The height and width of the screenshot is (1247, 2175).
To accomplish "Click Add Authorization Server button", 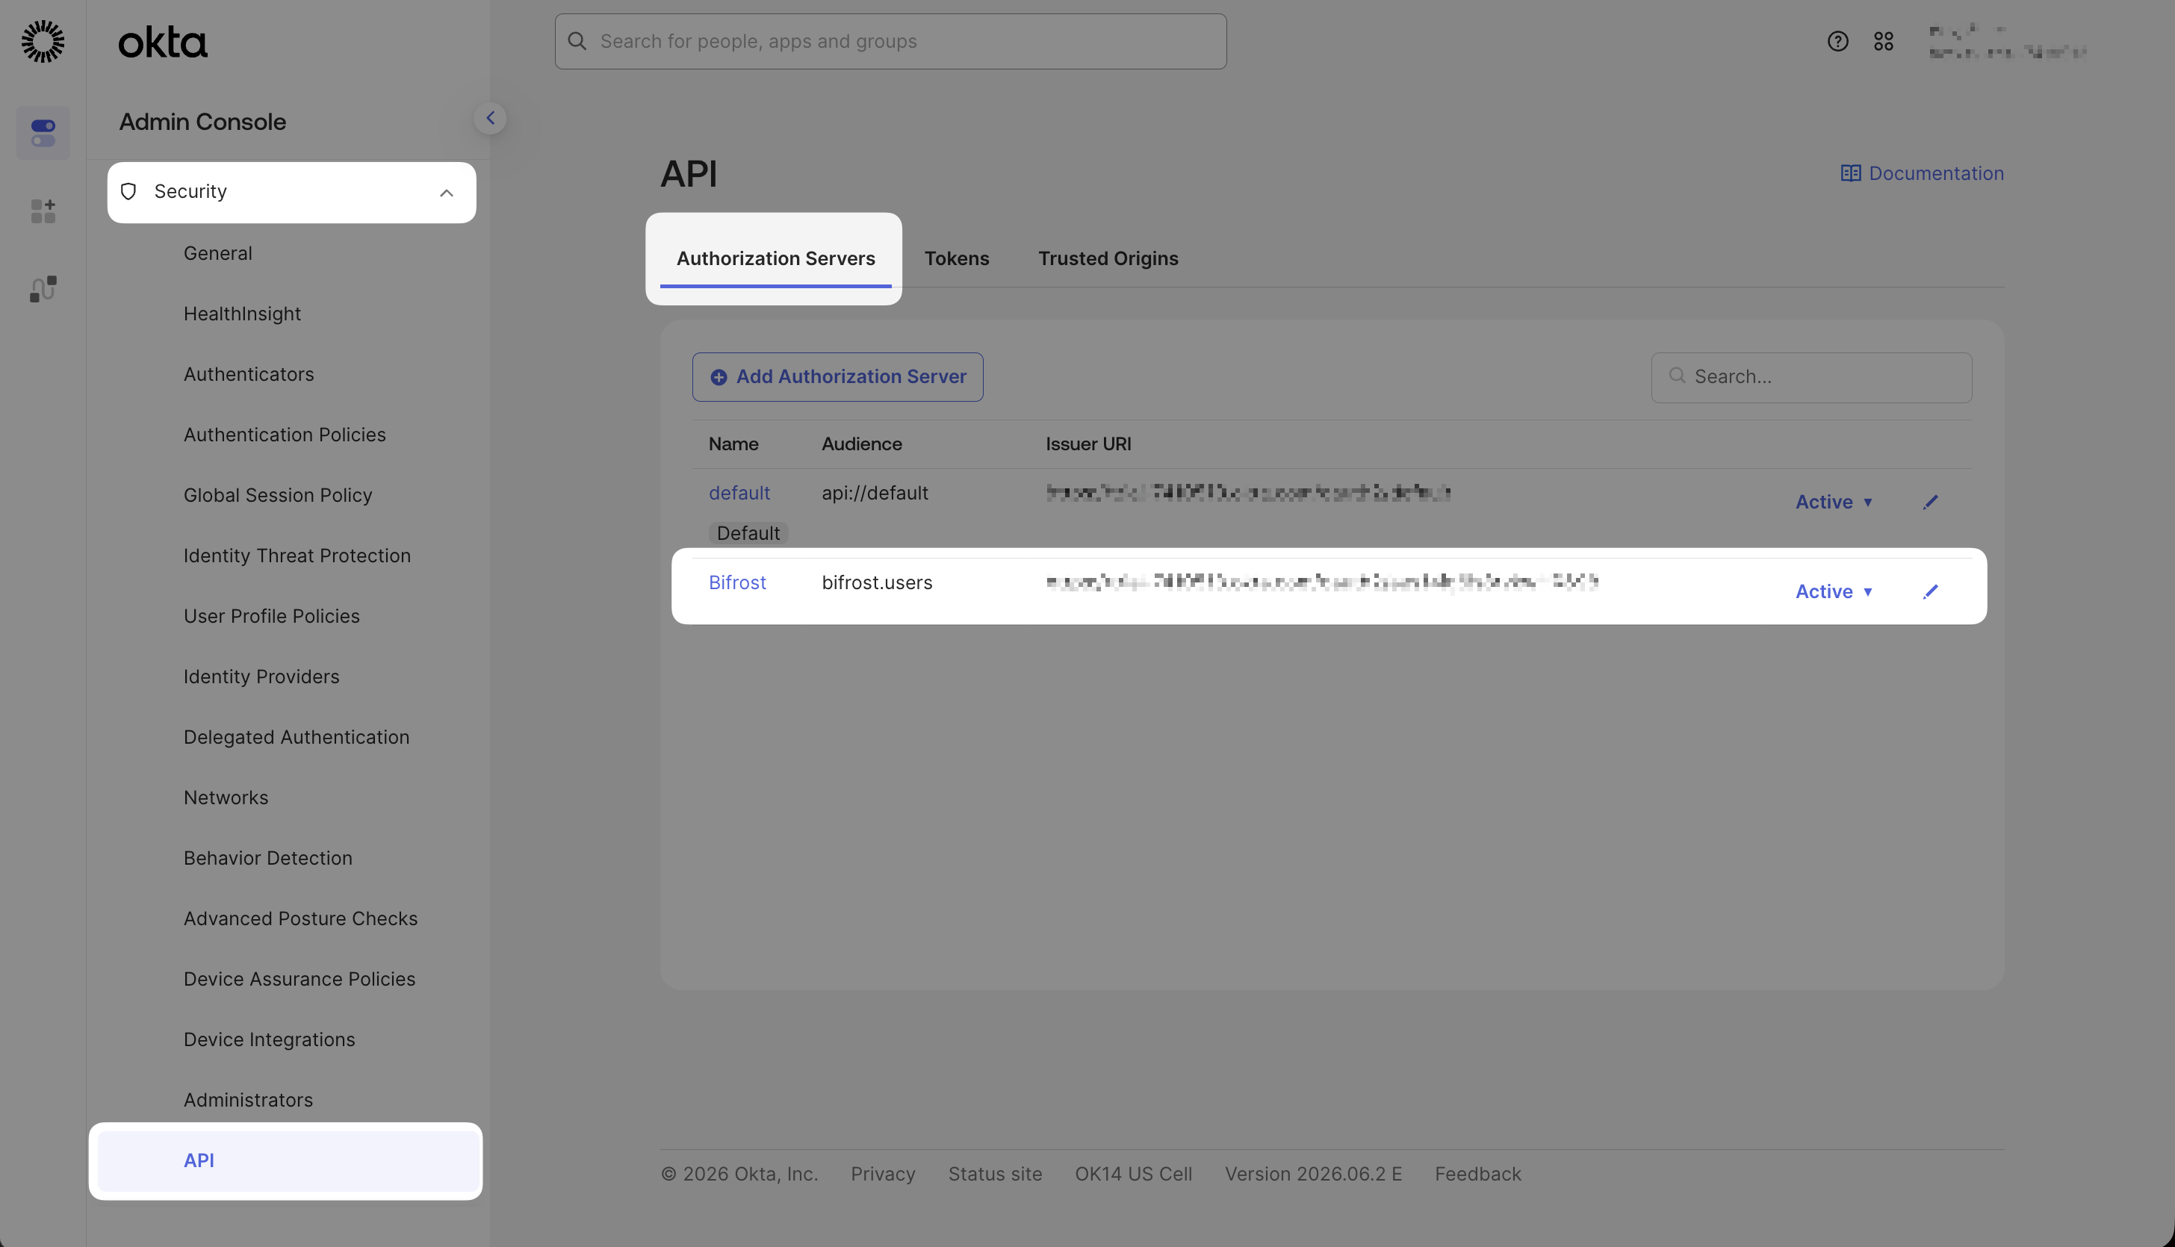I will [x=837, y=377].
